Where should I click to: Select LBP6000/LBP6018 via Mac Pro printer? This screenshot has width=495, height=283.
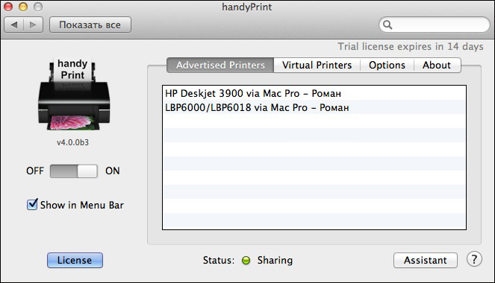point(314,107)
